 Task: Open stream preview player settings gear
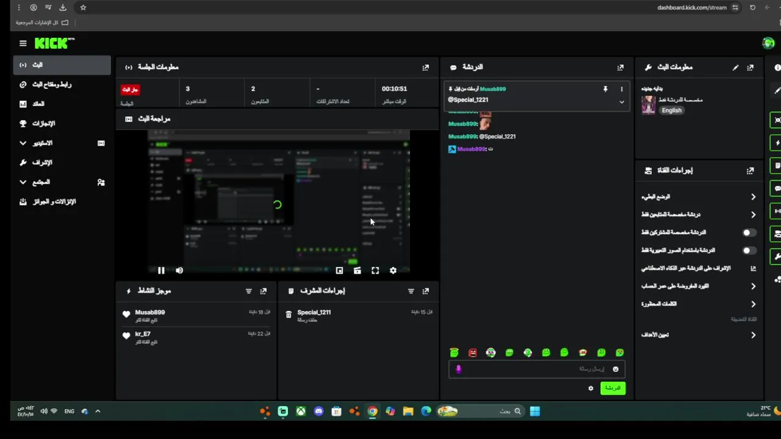click(x=393, y=271)
